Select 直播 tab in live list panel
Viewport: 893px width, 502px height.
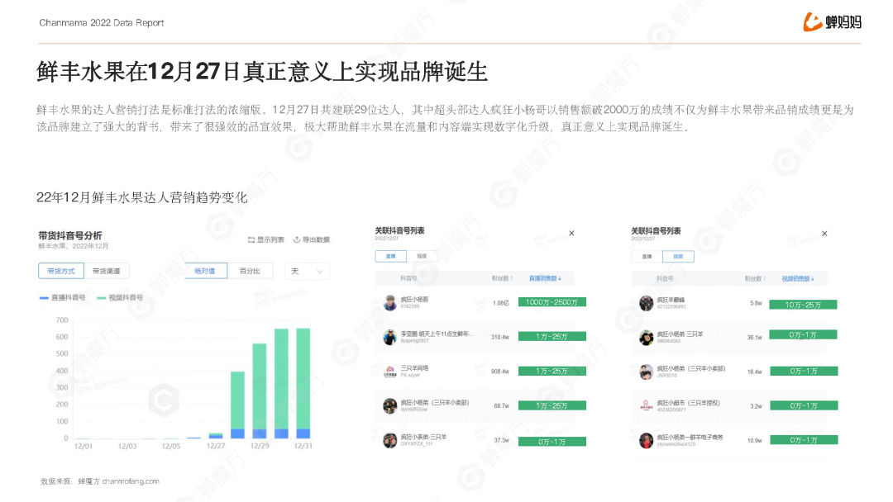390,257
